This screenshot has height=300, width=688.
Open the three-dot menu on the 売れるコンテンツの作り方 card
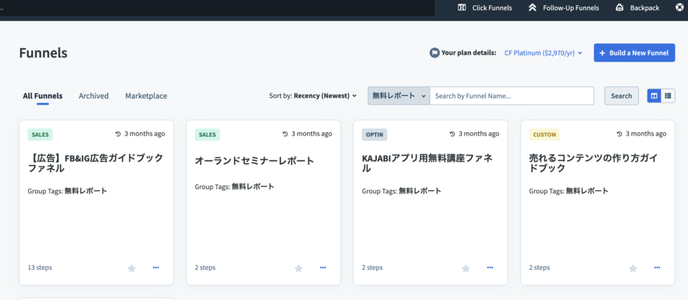click(x=657, y=268)
